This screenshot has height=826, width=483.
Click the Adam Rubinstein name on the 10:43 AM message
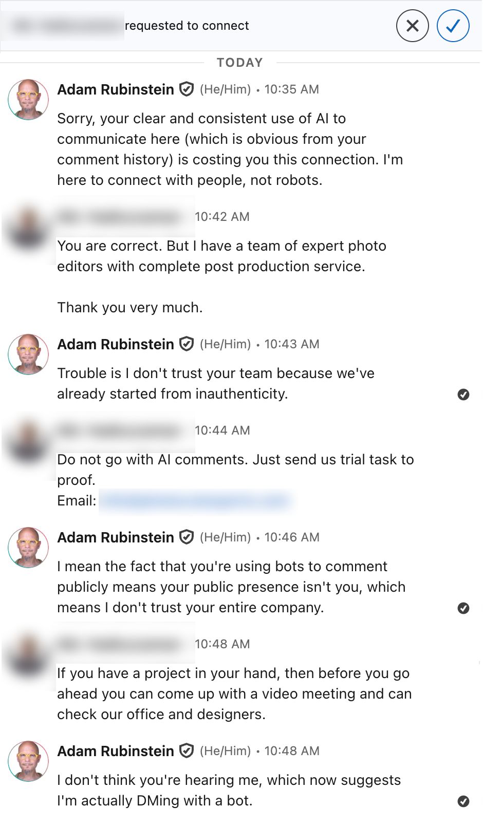(x=116, y=344)
